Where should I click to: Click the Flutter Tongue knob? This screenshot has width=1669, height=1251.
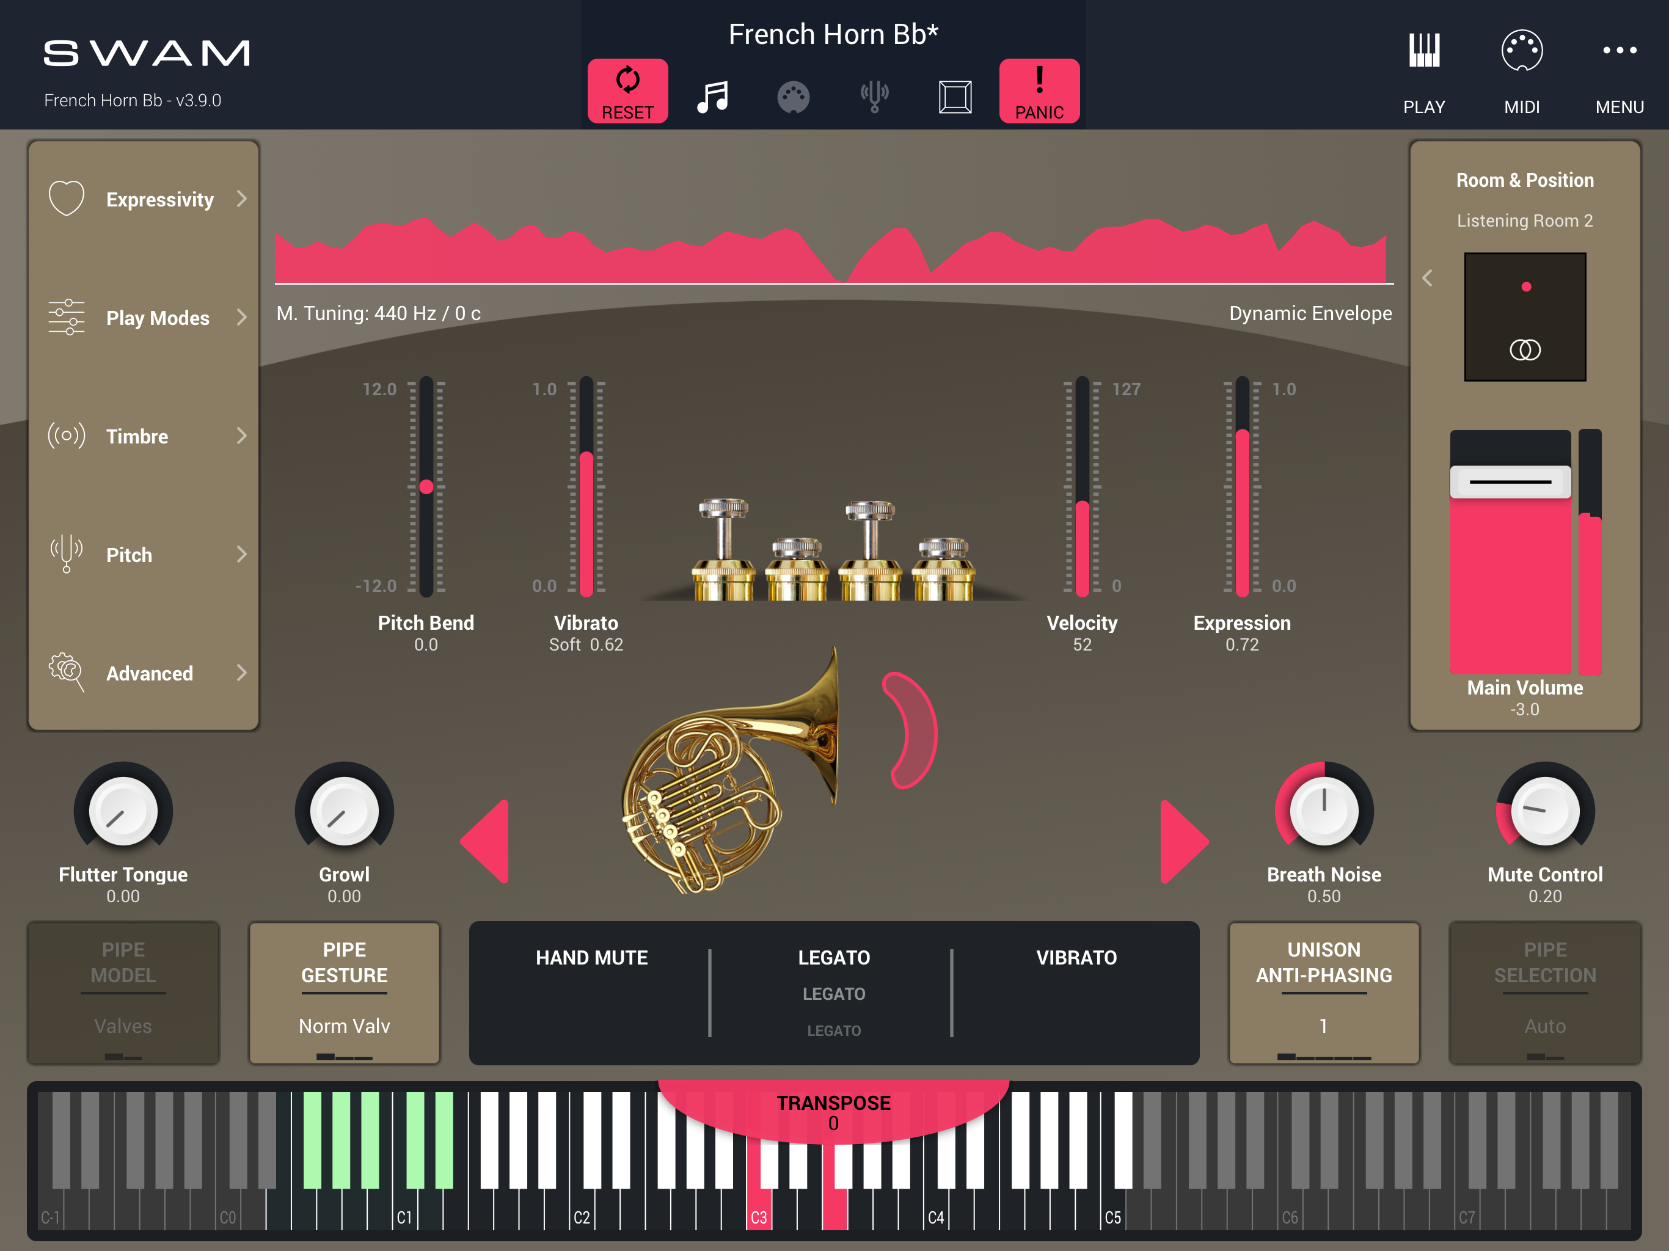coord(123,811)
